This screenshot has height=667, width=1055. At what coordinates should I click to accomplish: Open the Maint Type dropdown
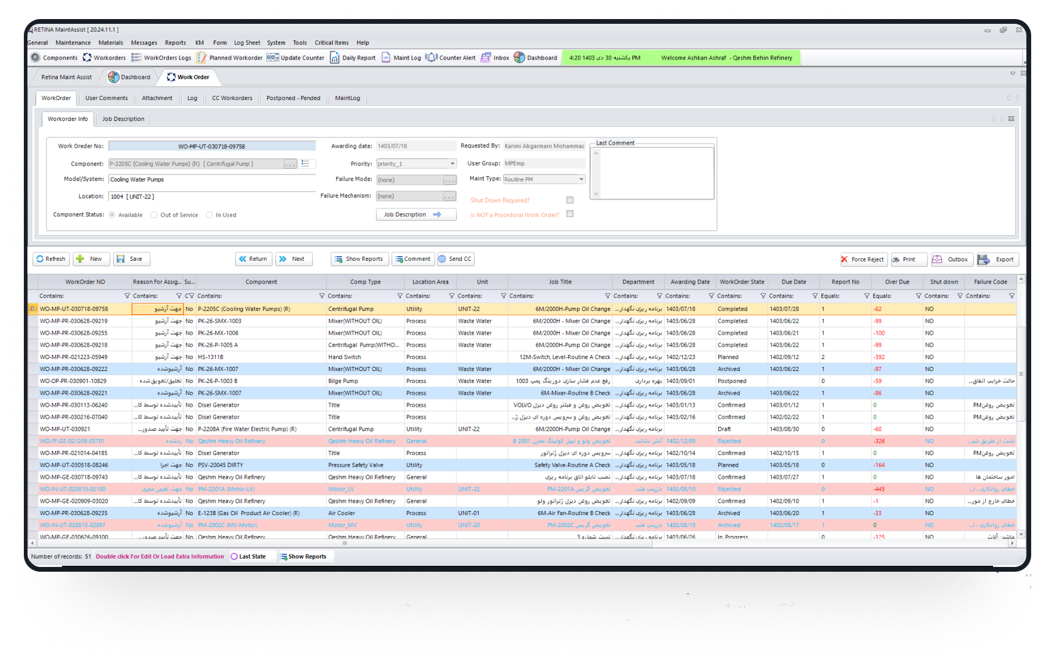(x=581, y=179)
